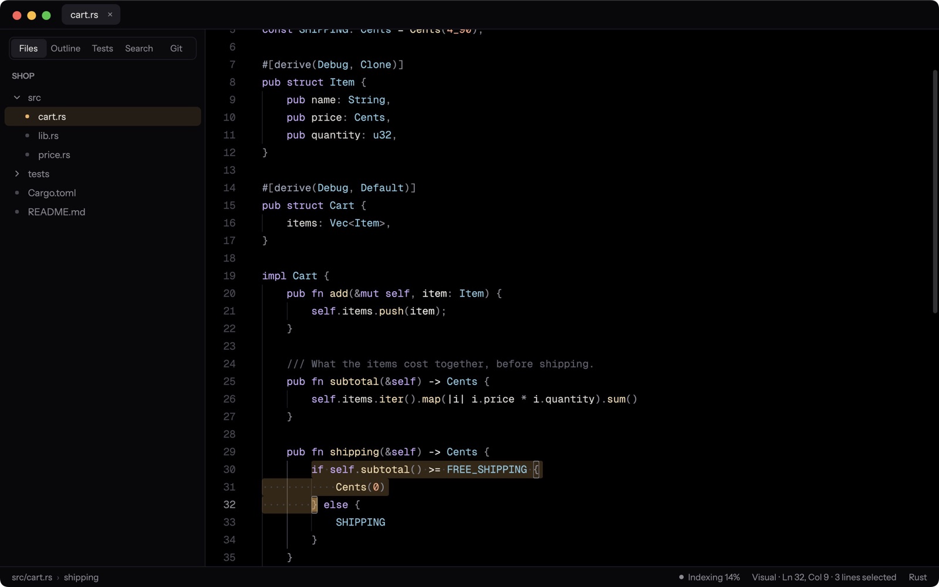
Task: Click the shipping breadcrumb segment
Action: (81, 577)
